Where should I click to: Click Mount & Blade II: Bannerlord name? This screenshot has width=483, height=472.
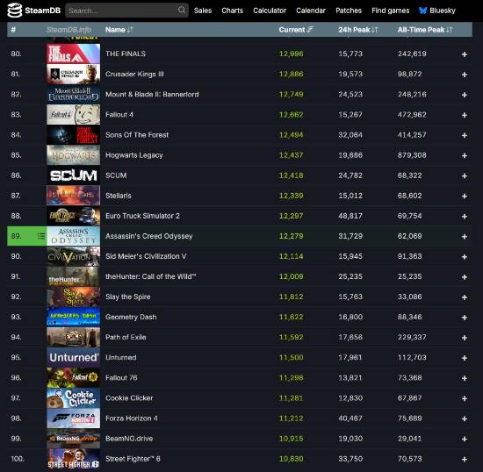(x=152, y=95)
